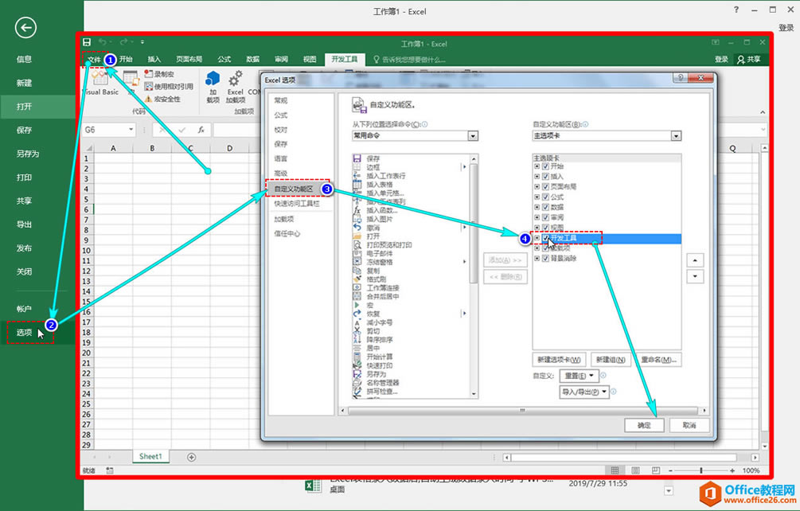Viewport: 800px width, 511px height.
Task: Click the 使用相对引用 icon
Action: pos(149,86)
